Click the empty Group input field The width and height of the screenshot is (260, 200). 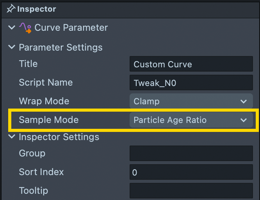(x=191, y=154)
